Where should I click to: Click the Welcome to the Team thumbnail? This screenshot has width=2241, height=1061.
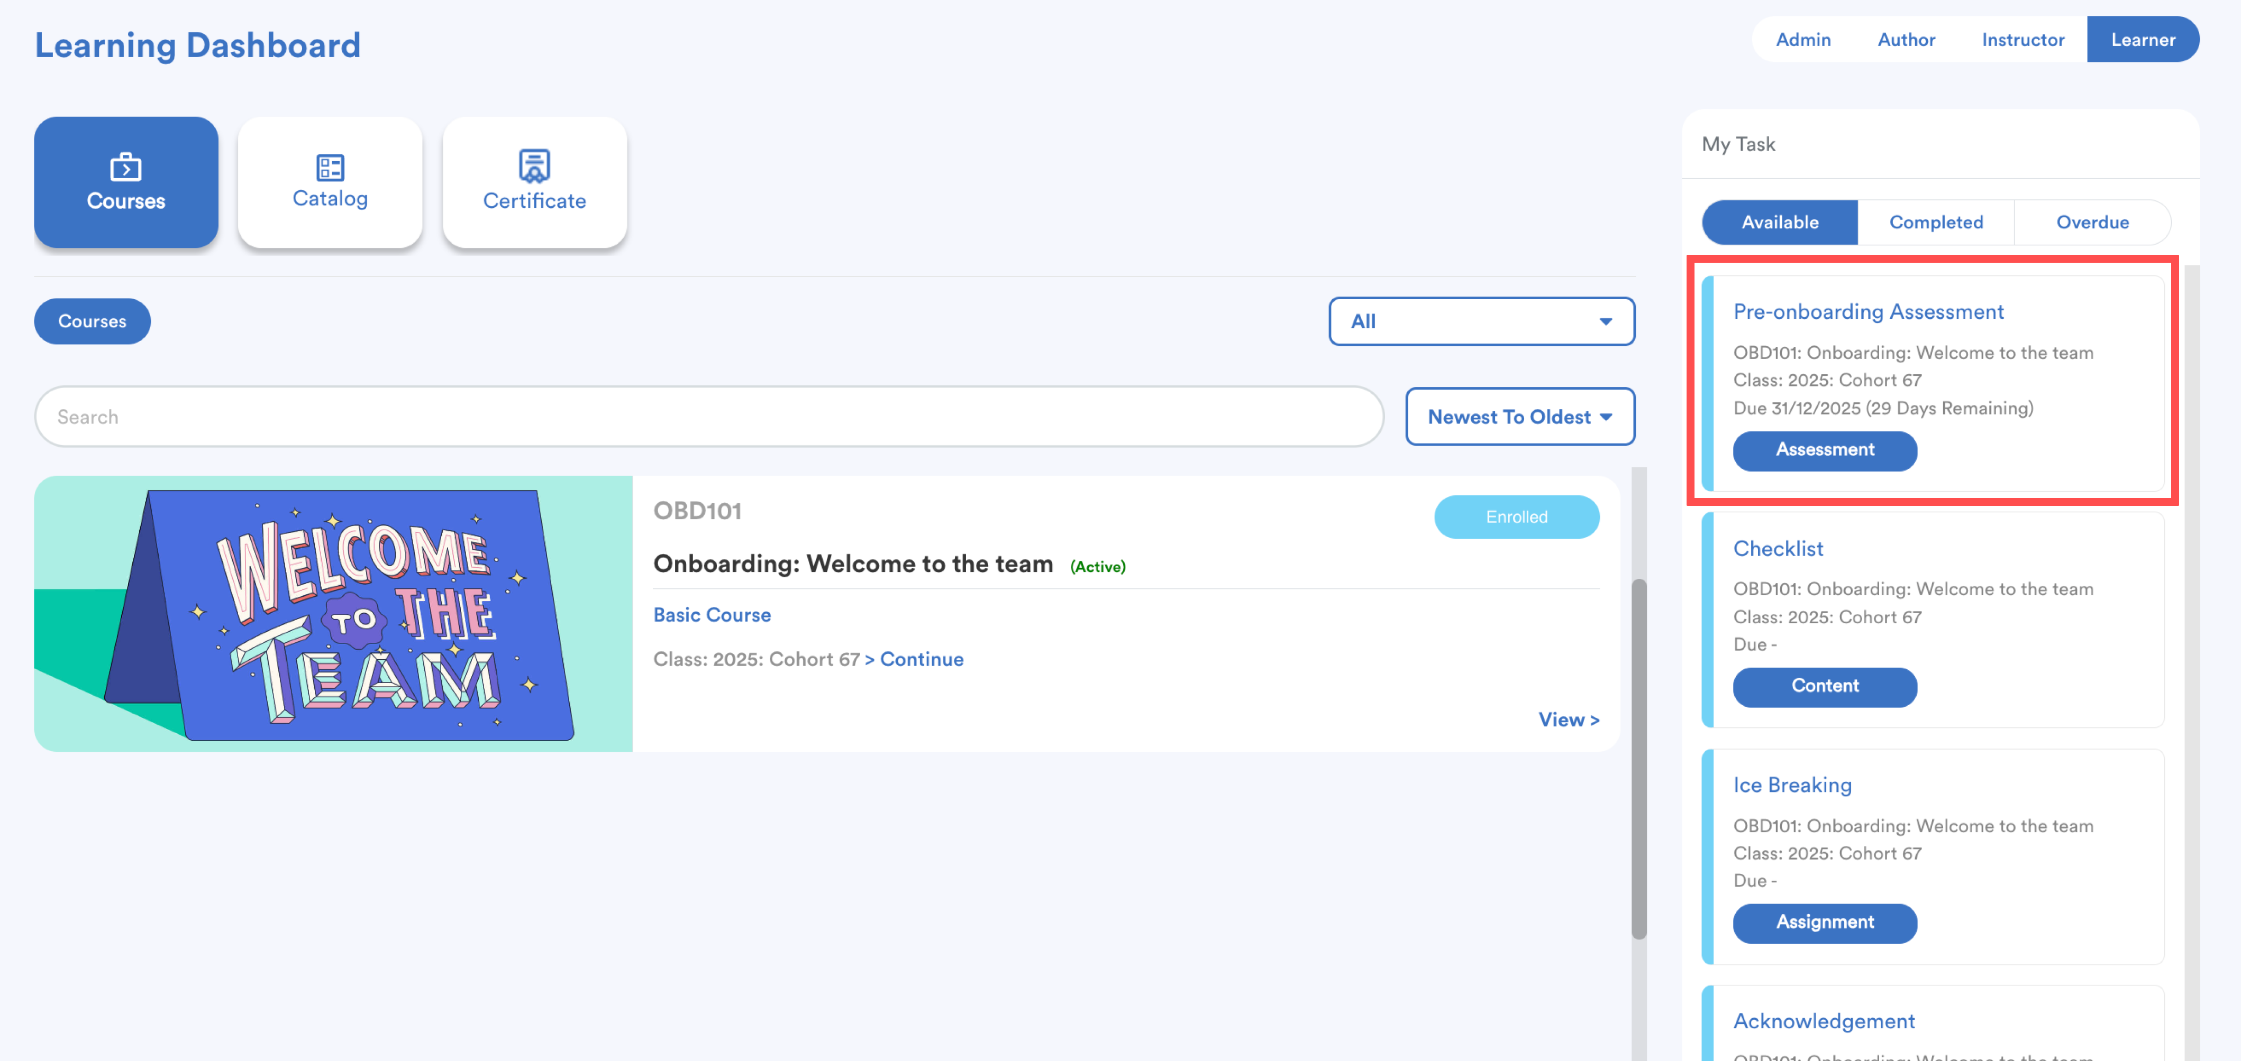click(x=333, y=613)
